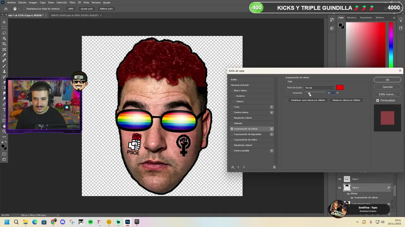The height and width of the screenshot is (227, 405).
Task: Click OK in the Estilo de capa dialog
Action: 387,80
